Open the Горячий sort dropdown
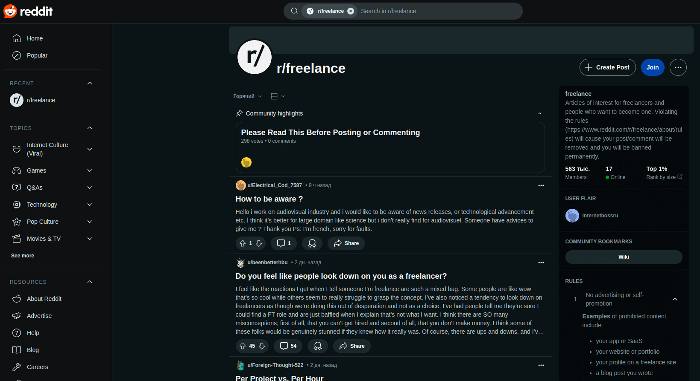Screen dimensions: 700x381 [248, 96]
